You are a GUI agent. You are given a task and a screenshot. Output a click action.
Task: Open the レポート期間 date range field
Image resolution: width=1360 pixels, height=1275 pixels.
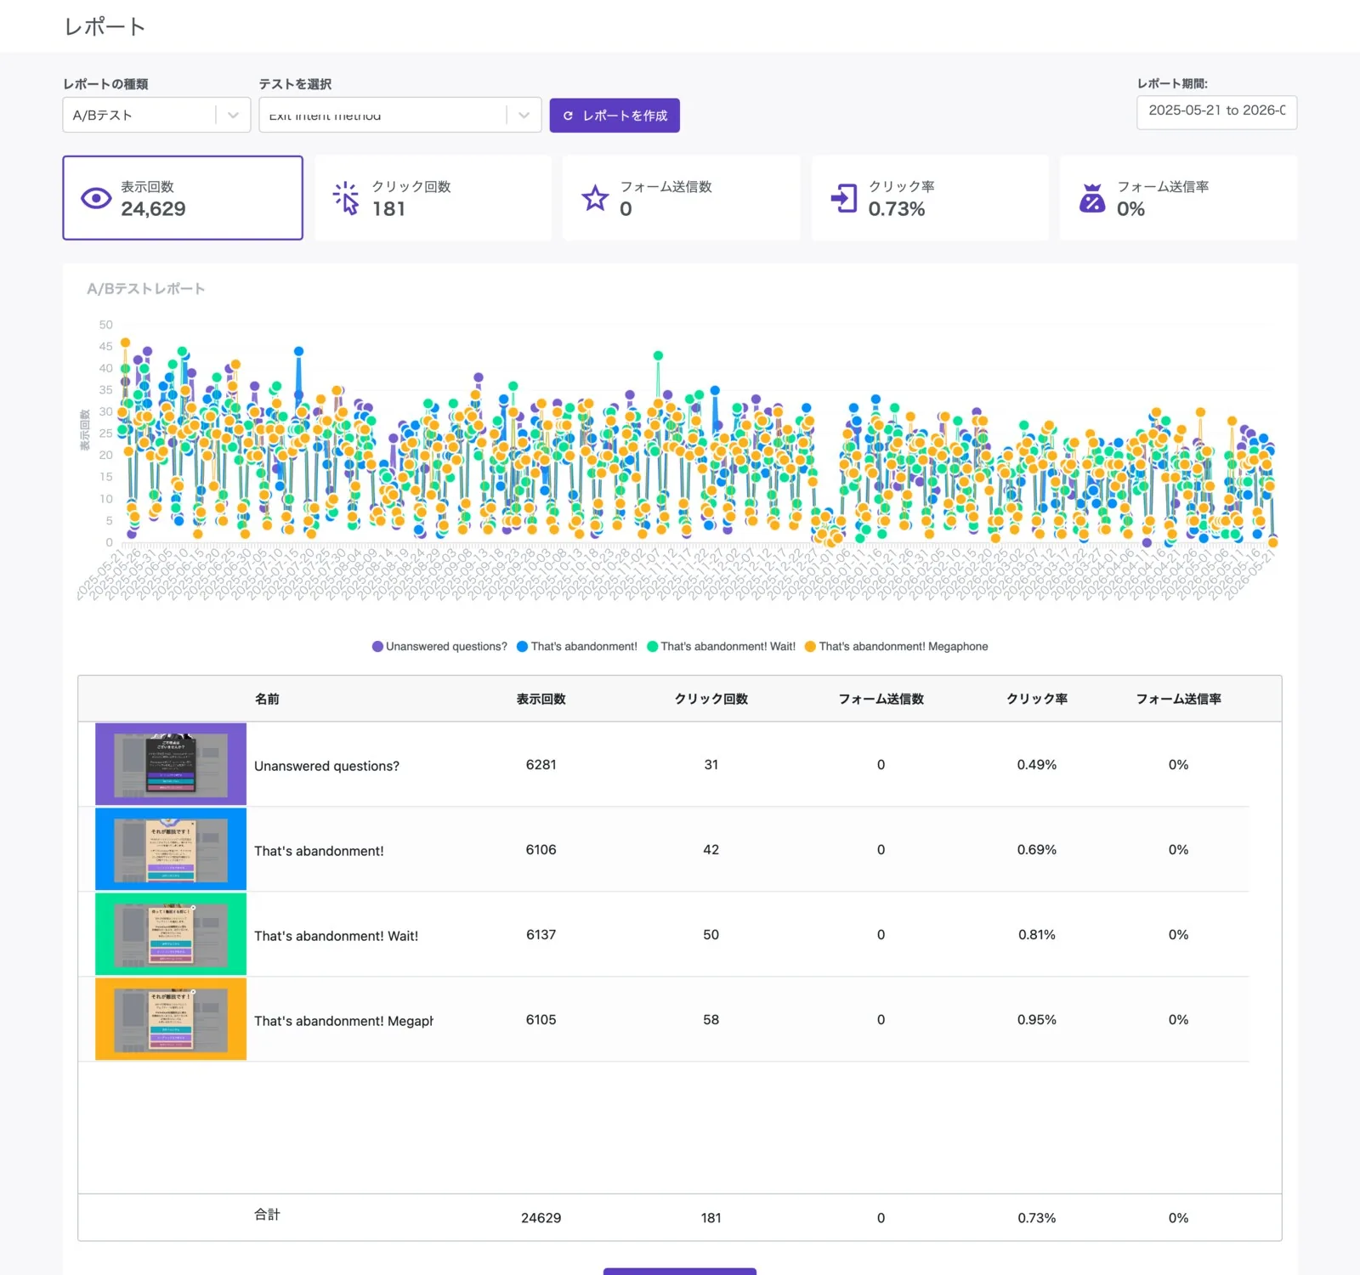[x=1216, y=111]
